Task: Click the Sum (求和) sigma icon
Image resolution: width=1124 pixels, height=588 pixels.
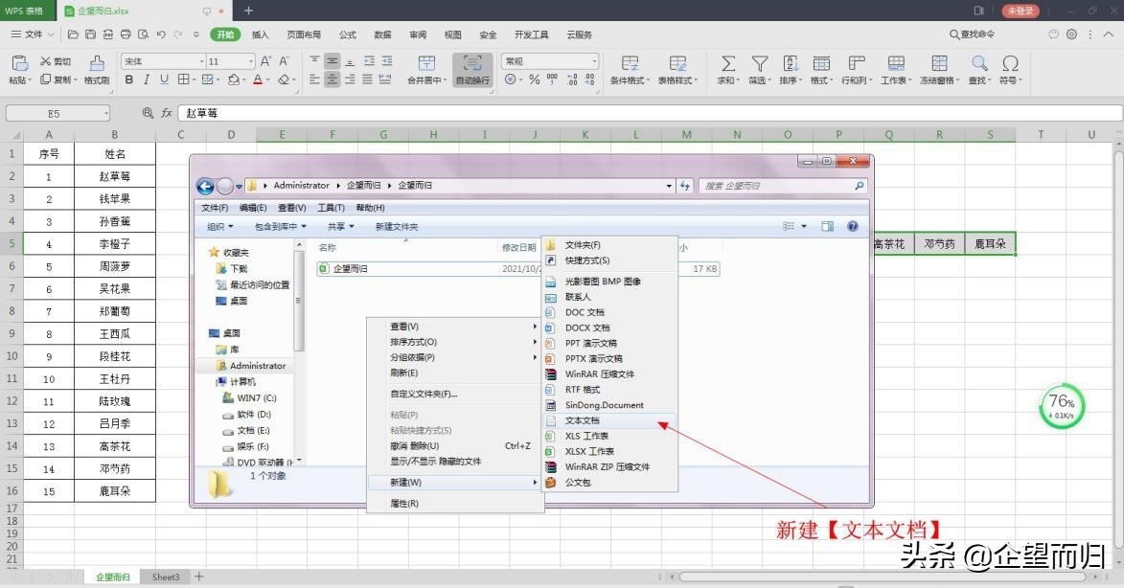Action: 727,63
